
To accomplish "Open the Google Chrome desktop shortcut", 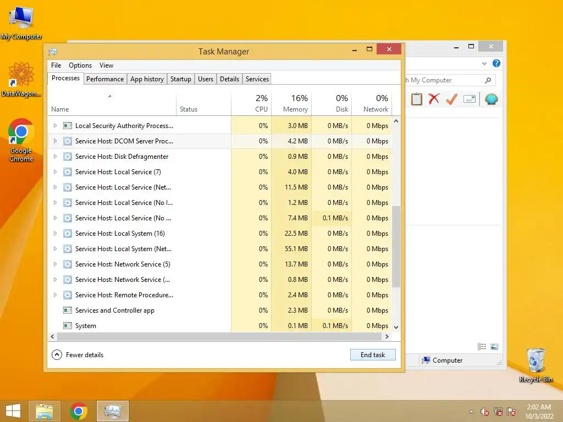I will coord(21,140).
